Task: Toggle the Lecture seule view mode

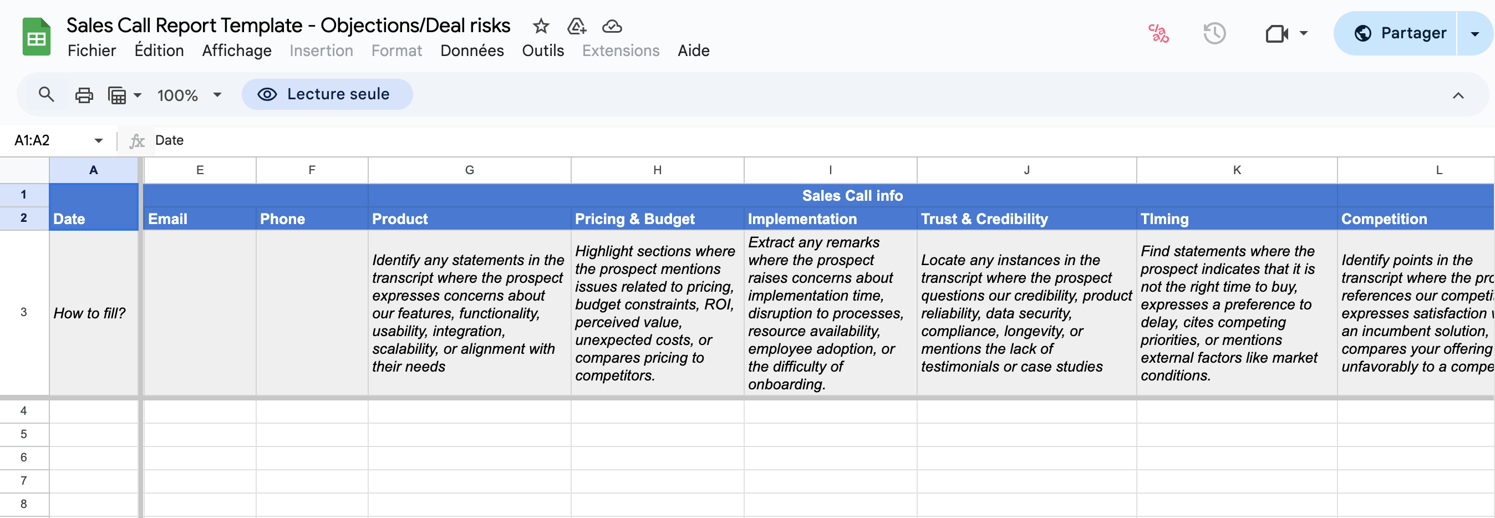Action: click(327, 94)
